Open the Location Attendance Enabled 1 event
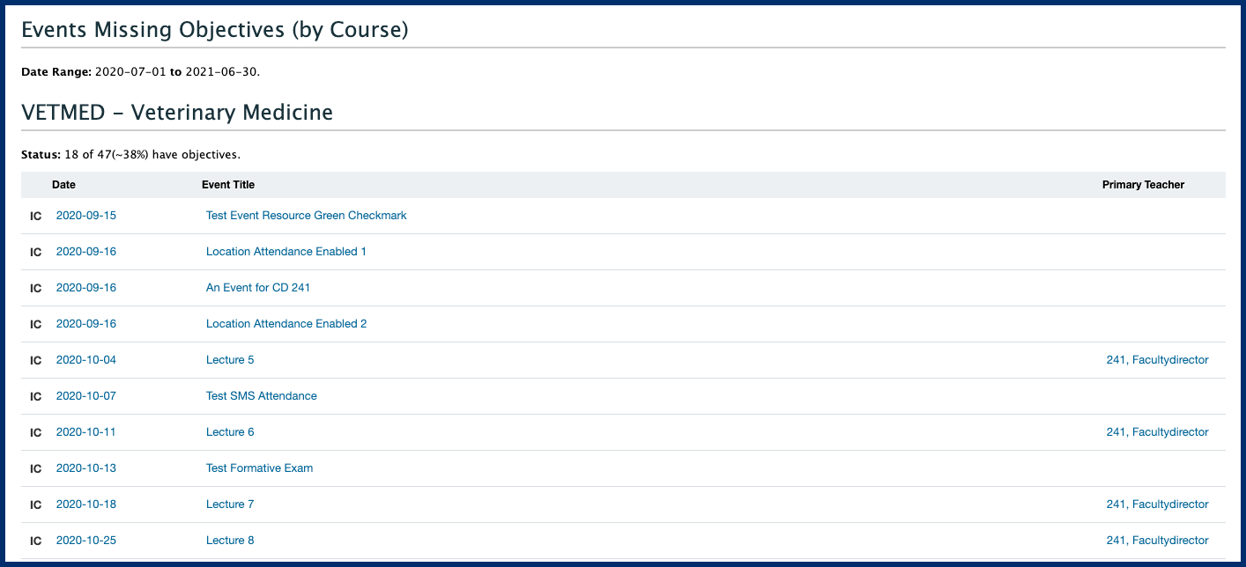The width and height of the screenshot is (1246, 567). [286, 252]
